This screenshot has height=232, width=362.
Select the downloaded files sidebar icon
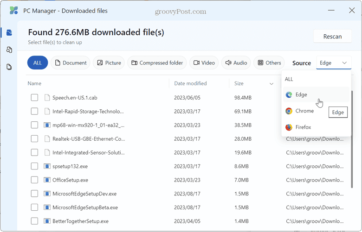click(9, 32)
